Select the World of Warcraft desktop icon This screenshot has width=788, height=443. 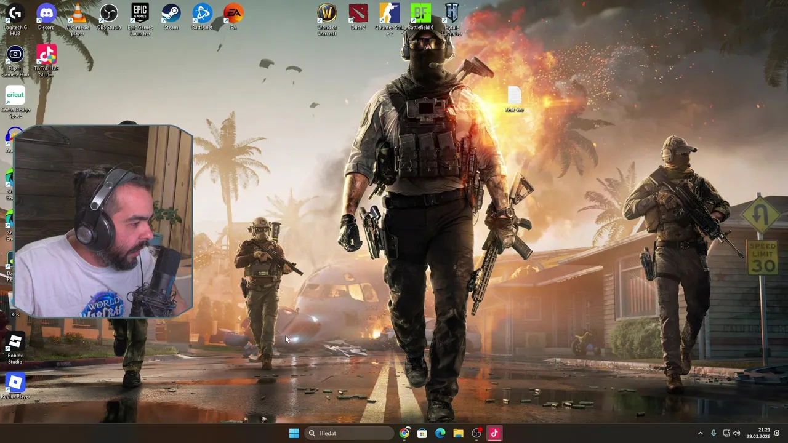327,19
